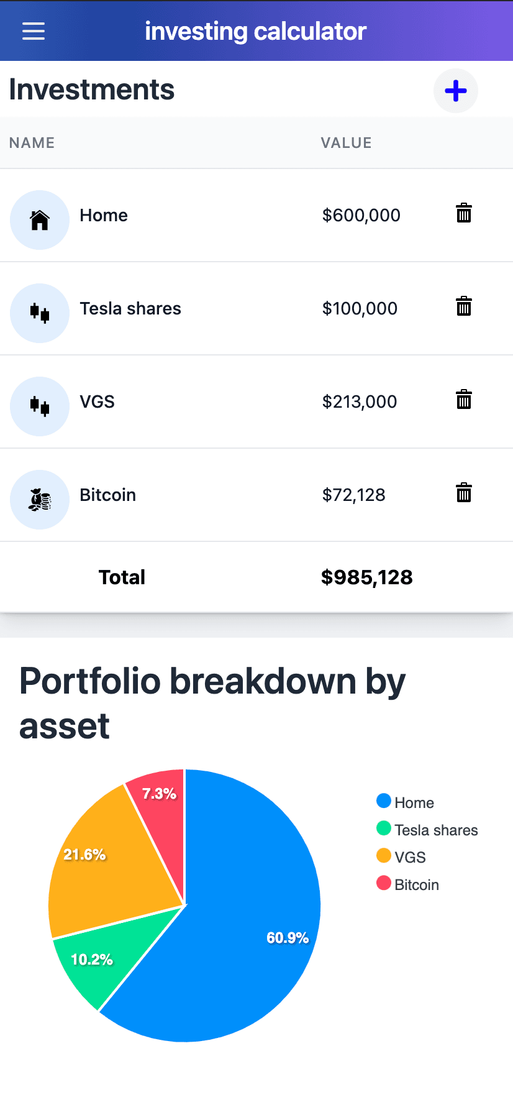Toggle VGS series in chart legend
The image size is (513, 1115).
coord(402,857)
